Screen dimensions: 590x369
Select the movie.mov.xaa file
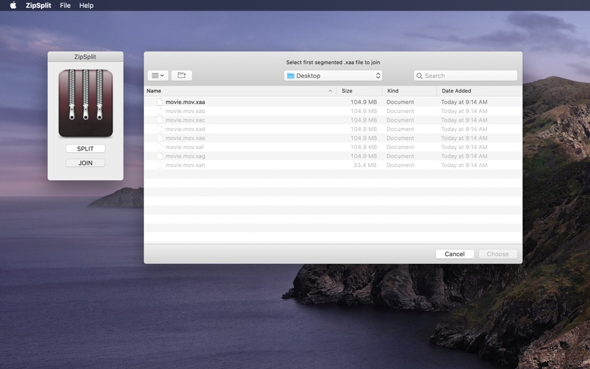[333, 102]
